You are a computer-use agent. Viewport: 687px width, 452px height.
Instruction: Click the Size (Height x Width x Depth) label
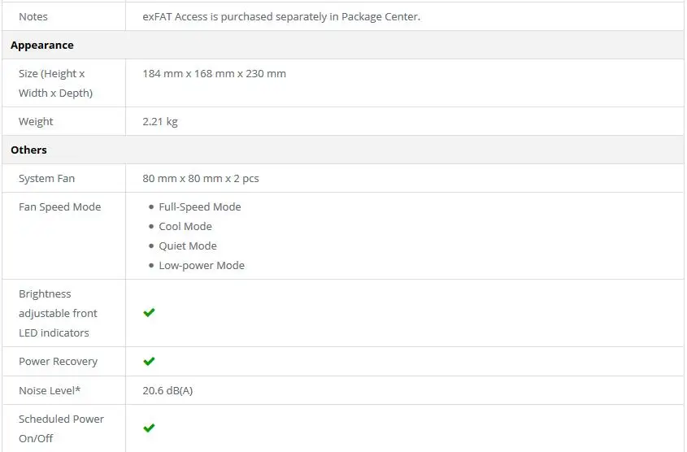click(x=55, y=83)
